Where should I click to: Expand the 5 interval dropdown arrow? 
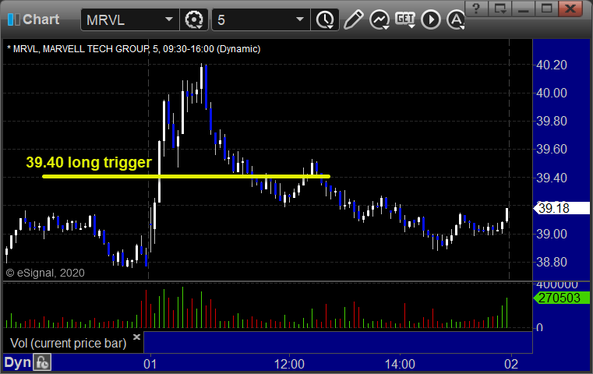[300, 19]
